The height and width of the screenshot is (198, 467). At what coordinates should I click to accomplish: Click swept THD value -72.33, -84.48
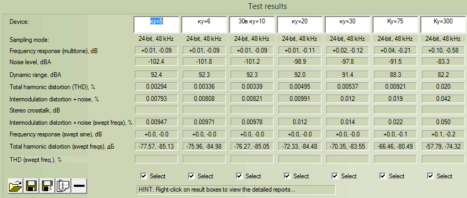tap(300, 146)
